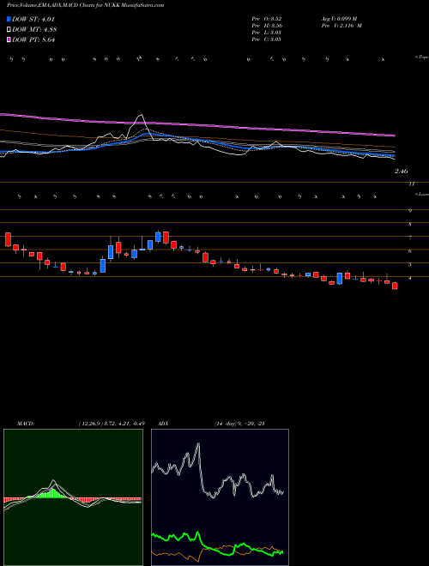Click the blue DOW ST legend swatch
Viewport: 429px width, 566px height.
tap(9, 20)
